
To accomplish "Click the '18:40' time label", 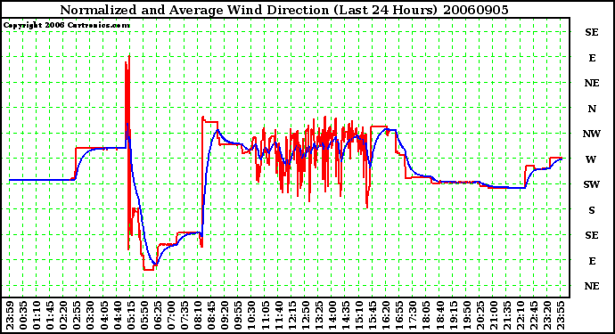I will click(x=439, y=315).
